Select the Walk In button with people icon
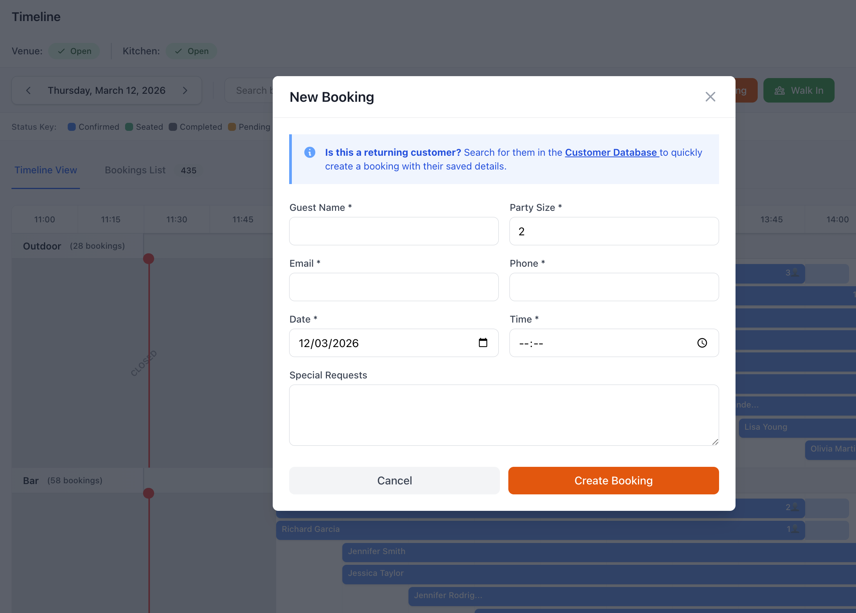 [799, 90]
